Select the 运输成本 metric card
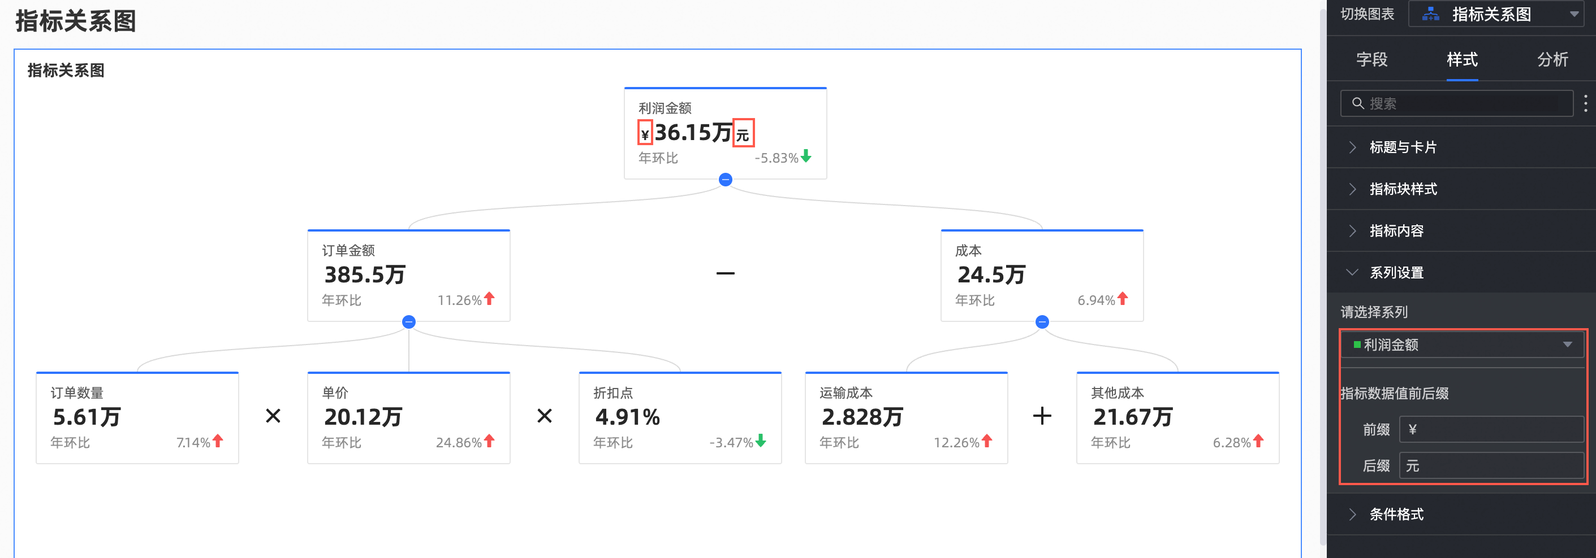 906,417
